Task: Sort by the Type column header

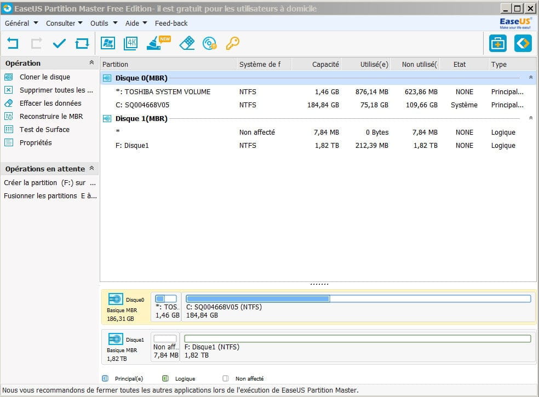Action: (x=512, y=64)
